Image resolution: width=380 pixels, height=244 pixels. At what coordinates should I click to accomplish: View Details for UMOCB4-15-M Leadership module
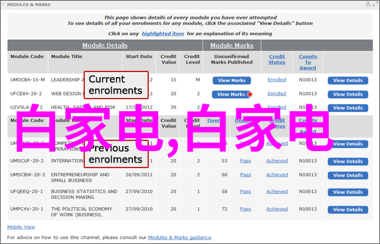click(348, 80)
